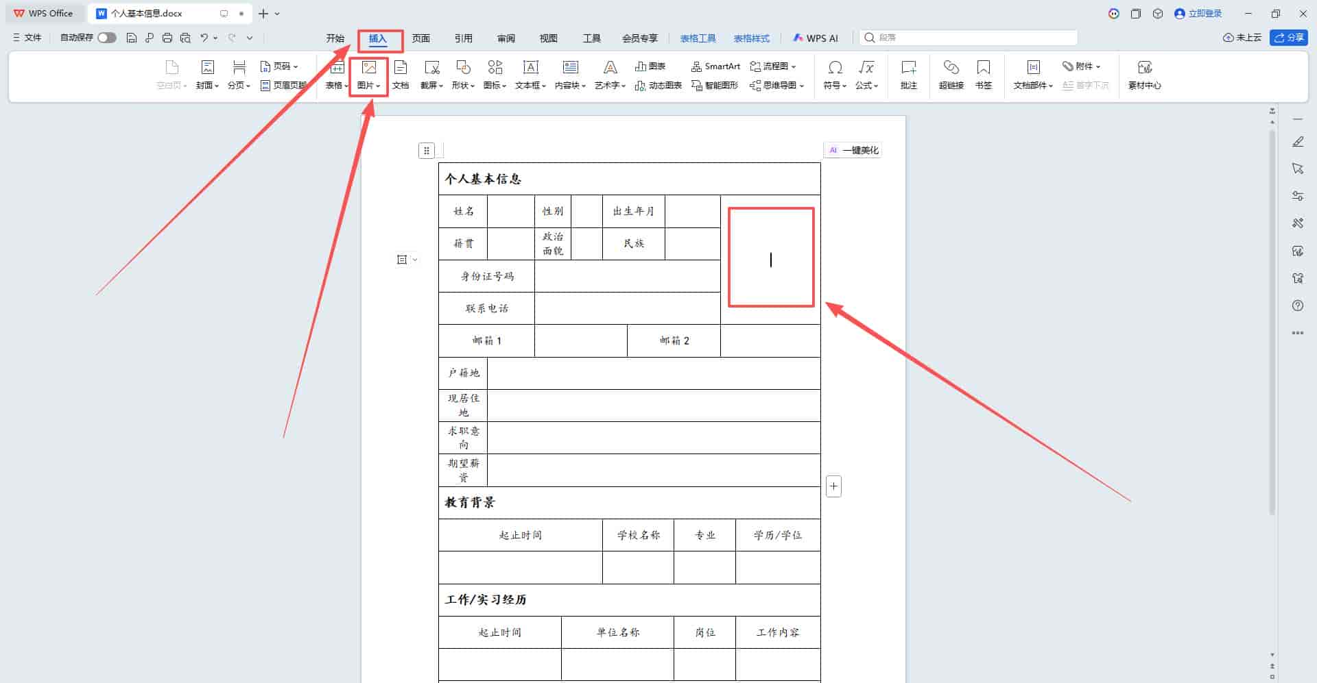Open the 艺术字 WordArt gallery
The height and width of the screenshot is (683, 1317).
tap(610, 75)
